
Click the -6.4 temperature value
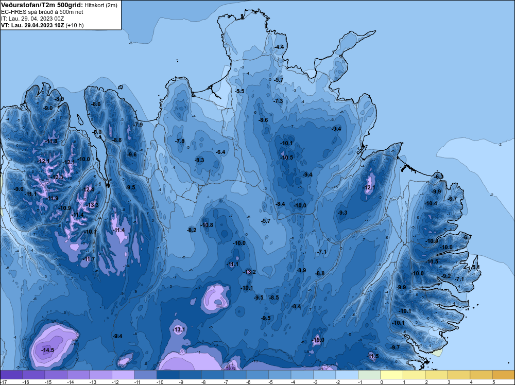click(x=220, y=152)
